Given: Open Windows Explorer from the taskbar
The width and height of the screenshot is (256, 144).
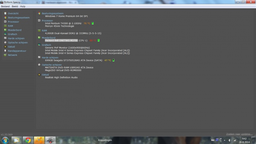Looking at the screenshot, I should pyautogui.click(x=16, y=140).
